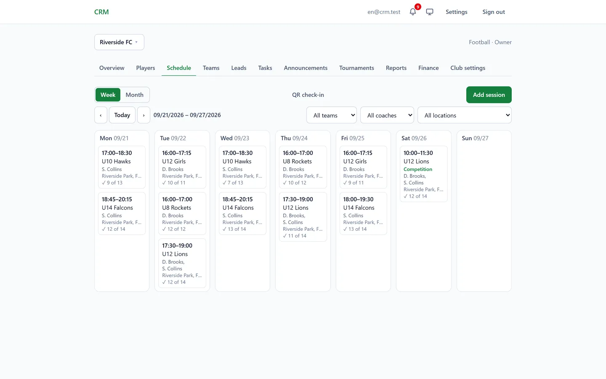Open Thursday 16:00–17:00 U8 Rockets session
Screen dimensions: 606x379
303,167
